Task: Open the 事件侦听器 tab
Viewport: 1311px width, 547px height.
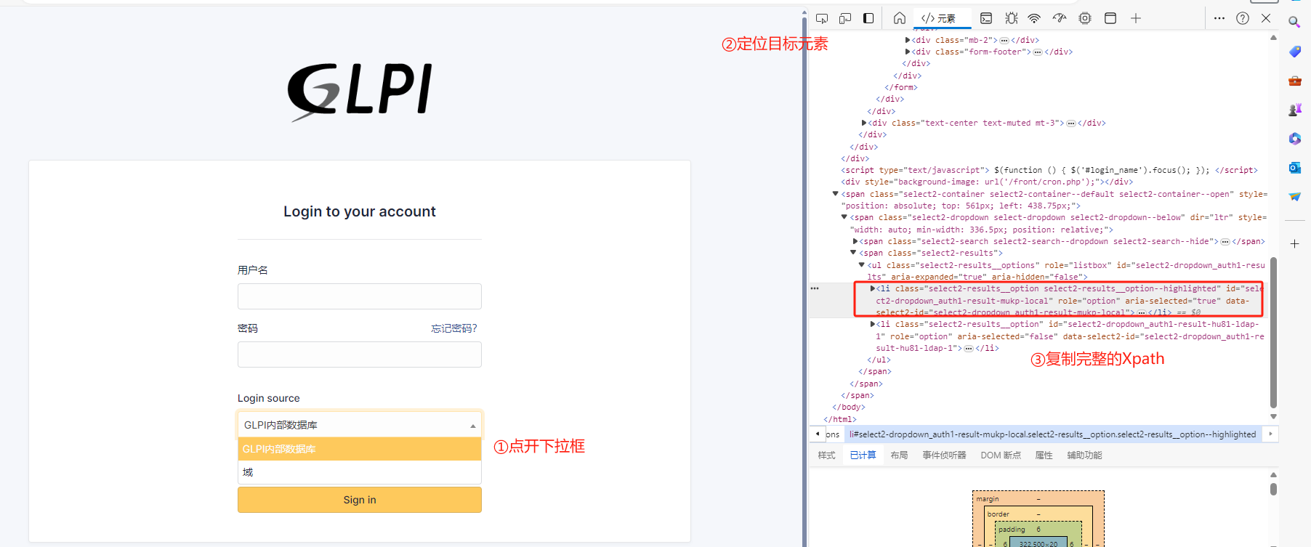Action: pos(944,455)
